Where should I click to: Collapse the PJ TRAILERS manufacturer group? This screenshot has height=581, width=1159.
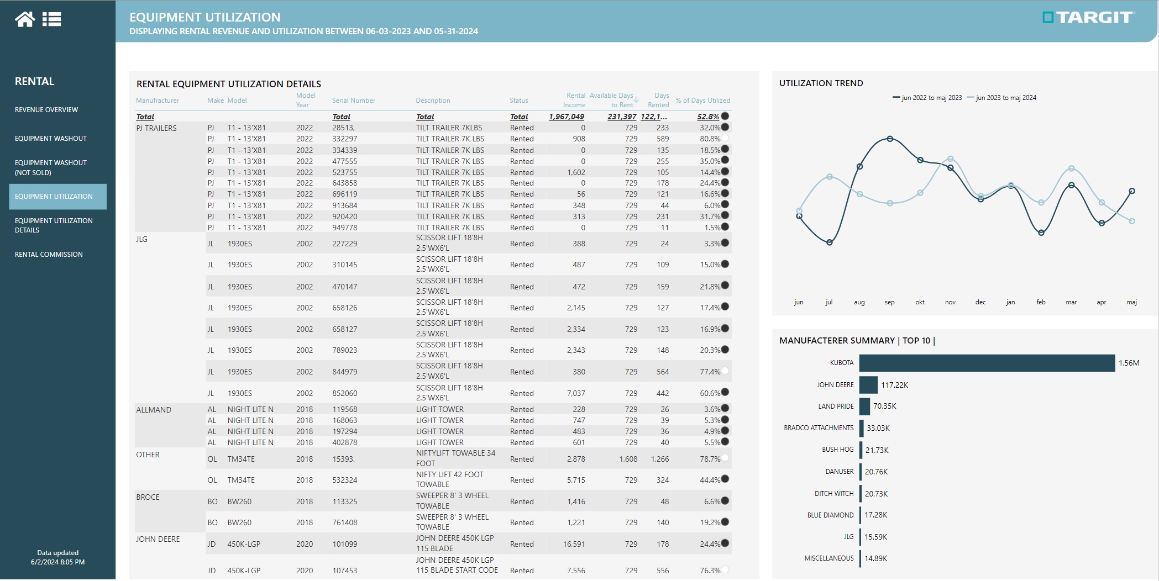[x=156, y=128]
